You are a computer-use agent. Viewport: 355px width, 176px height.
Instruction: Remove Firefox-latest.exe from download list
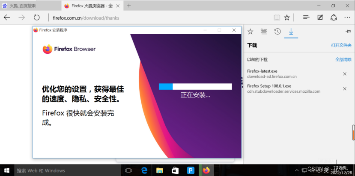pyautogui.click(x=345, y=74)
